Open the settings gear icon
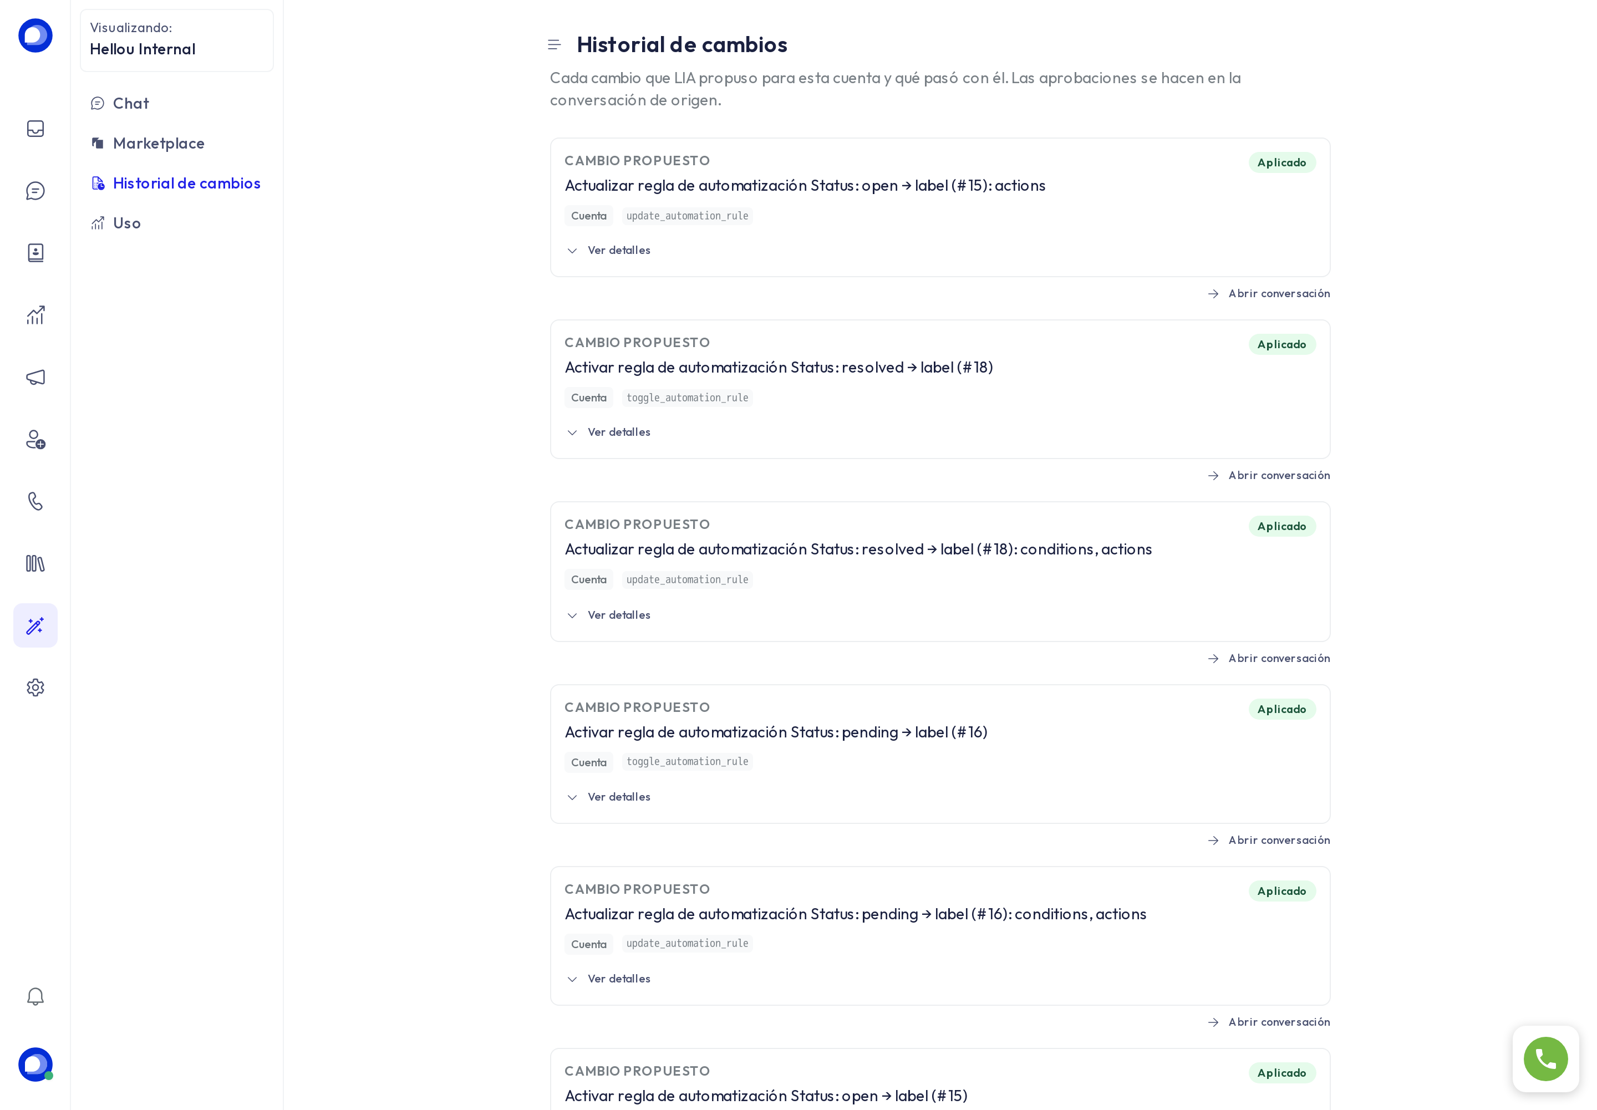Screen dimensions: 1597x1110 click(x=35, y=687)
